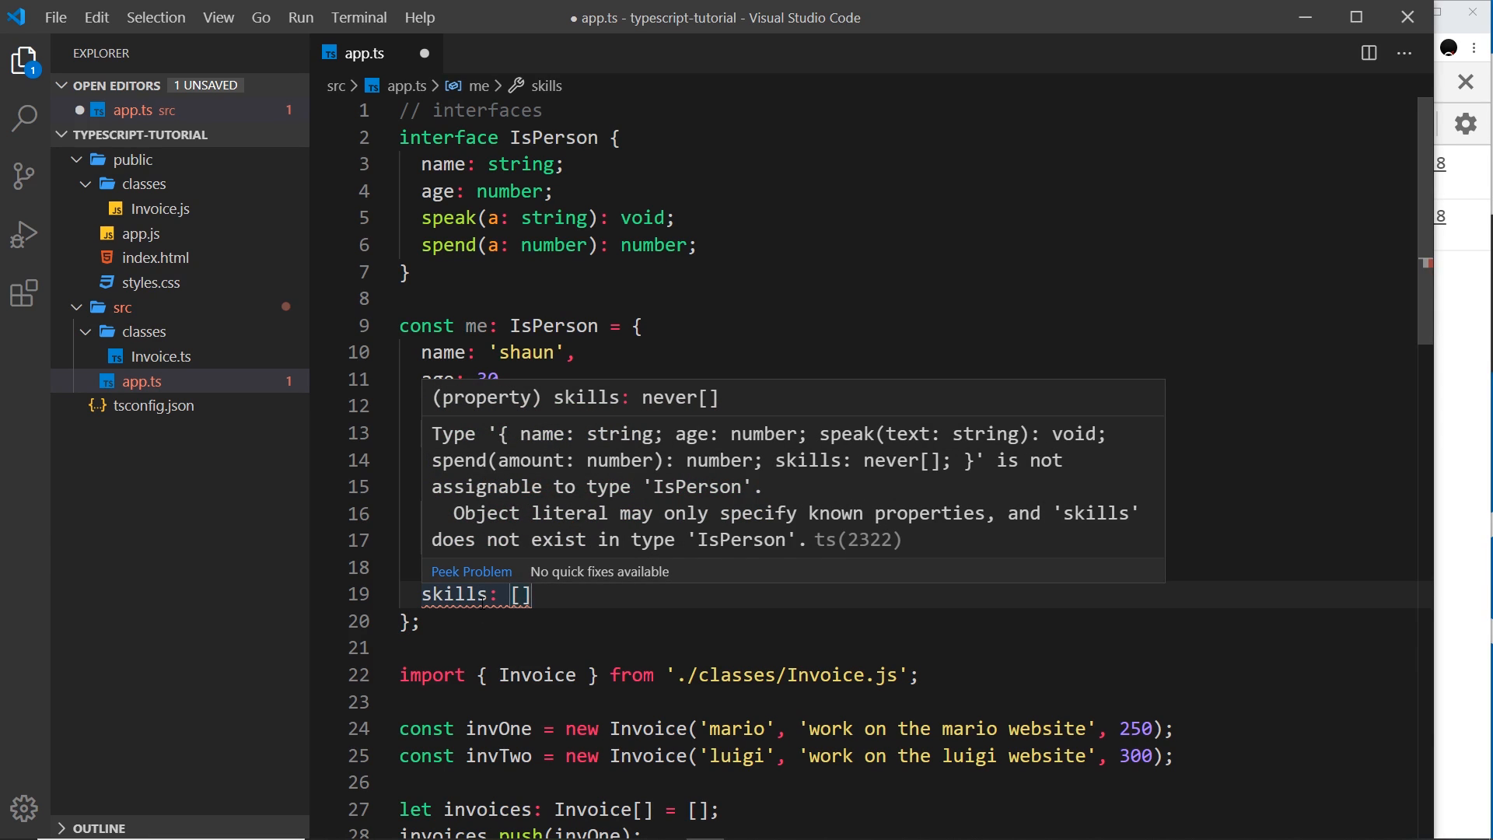Open tsconfig.json in the explorer
Image resolution: width=1493 pixels, height=840 pixels.
click(153, 406)
